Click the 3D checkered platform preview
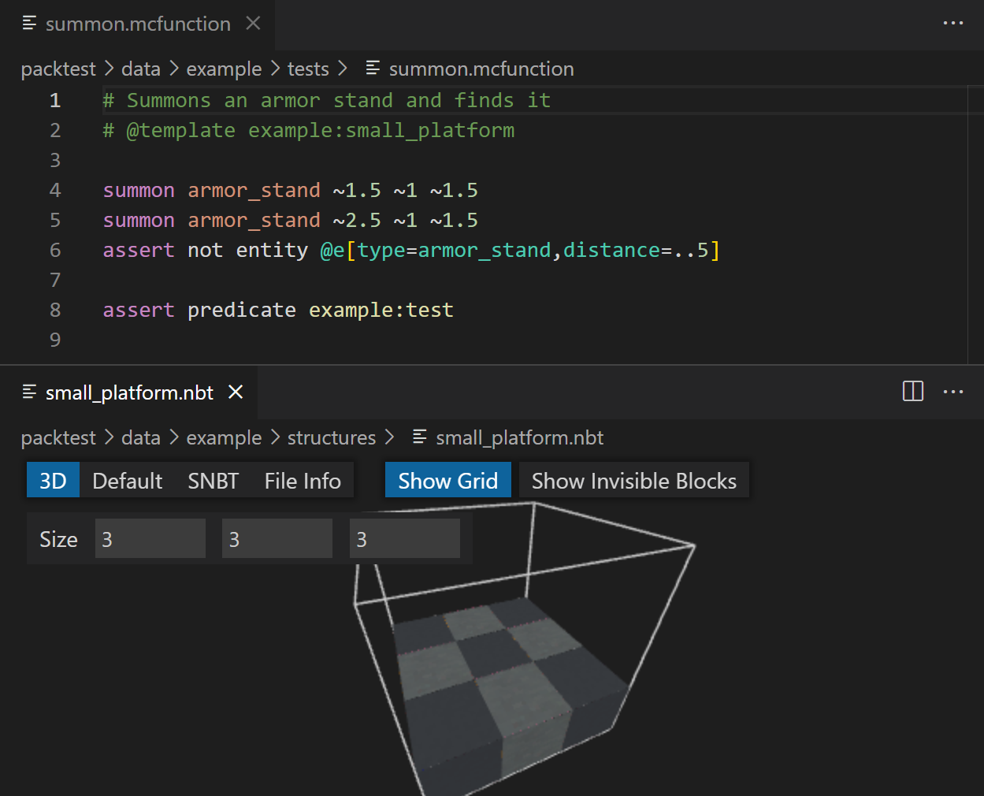Image resolution: width=984 pixels, height=796 pixels. click(496, 678)
